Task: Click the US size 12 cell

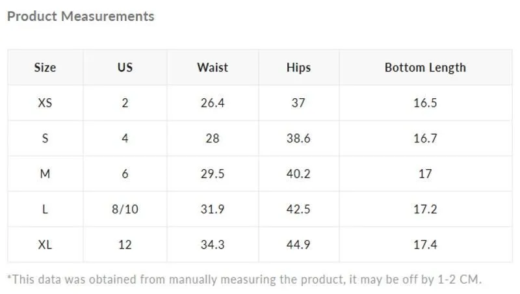Action: (125, 245)
